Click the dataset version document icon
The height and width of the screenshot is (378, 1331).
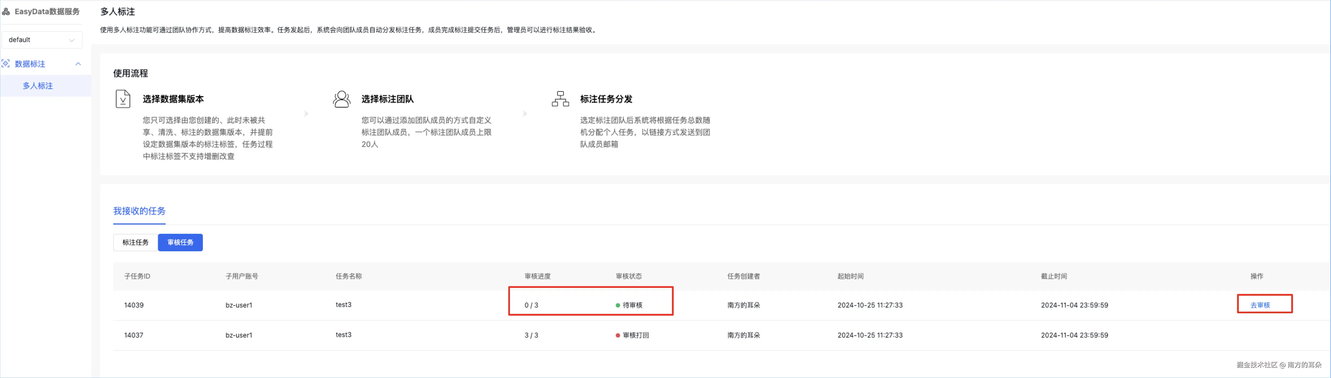122,99
